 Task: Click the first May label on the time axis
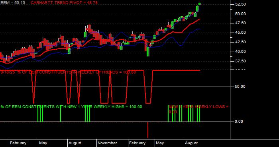43,143
